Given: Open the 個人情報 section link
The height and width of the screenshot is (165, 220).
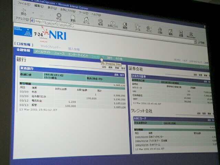Looking at the screenshot, I should click(74, 48).
